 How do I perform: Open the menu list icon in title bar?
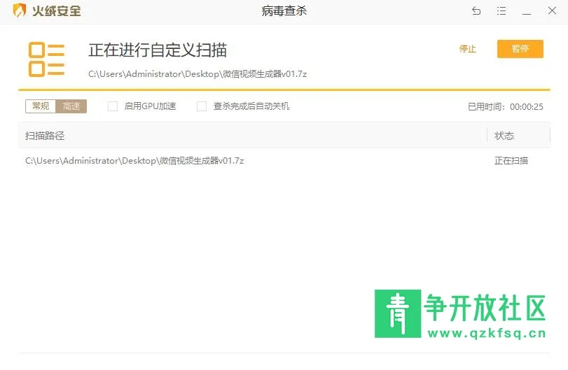tap(501, 11)
